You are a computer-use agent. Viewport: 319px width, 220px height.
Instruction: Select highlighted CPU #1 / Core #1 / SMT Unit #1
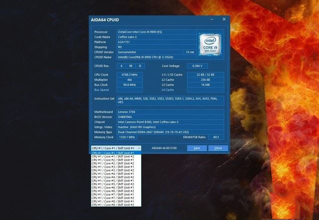[x=113, y=153]
